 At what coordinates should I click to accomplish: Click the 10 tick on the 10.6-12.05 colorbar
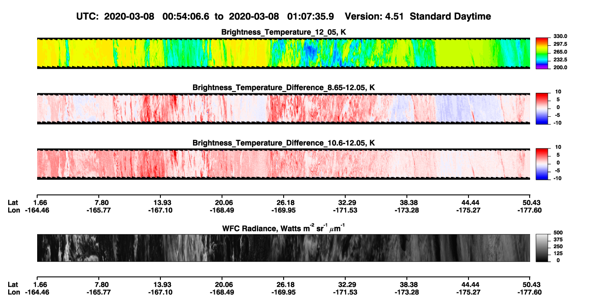tap(558, 147)
